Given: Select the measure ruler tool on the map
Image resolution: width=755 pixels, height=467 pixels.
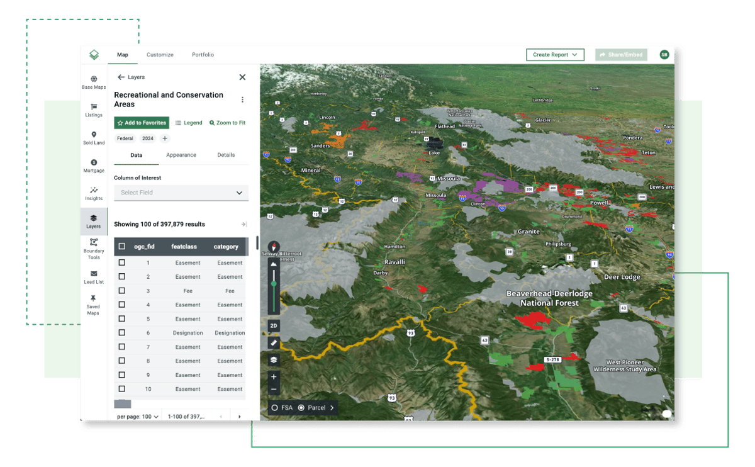Looking at the screenshot, I should point(273,342).
